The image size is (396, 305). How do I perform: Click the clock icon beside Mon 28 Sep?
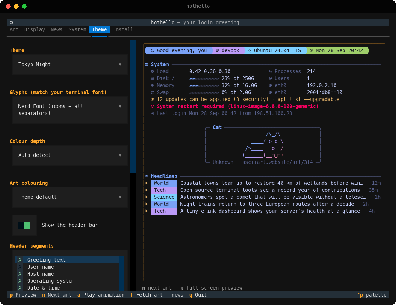pyautogui.click(x=311, y=50)
